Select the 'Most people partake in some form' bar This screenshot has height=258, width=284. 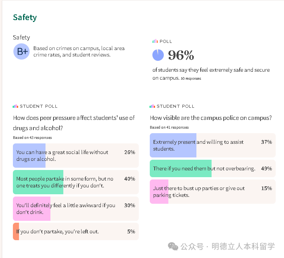tap(65, 182)
